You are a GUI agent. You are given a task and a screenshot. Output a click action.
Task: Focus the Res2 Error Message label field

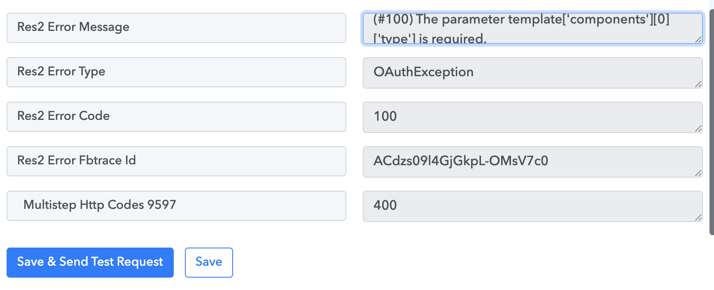coord(176,28)
